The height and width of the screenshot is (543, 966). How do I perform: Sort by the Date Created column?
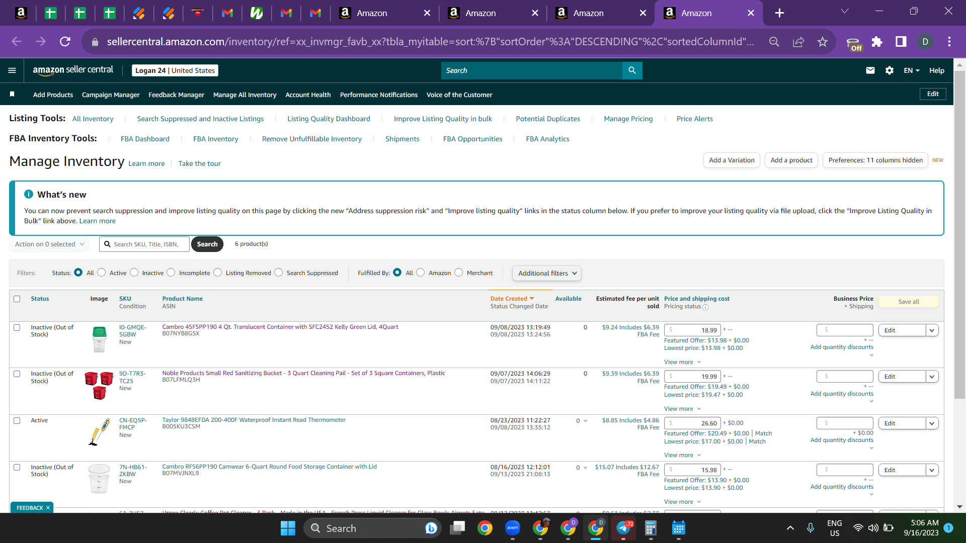click(x=512, y=299)
